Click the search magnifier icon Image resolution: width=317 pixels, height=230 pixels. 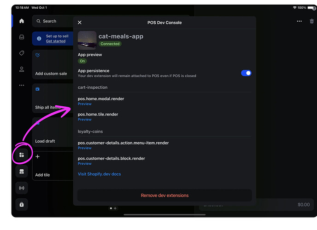[38, 21]
